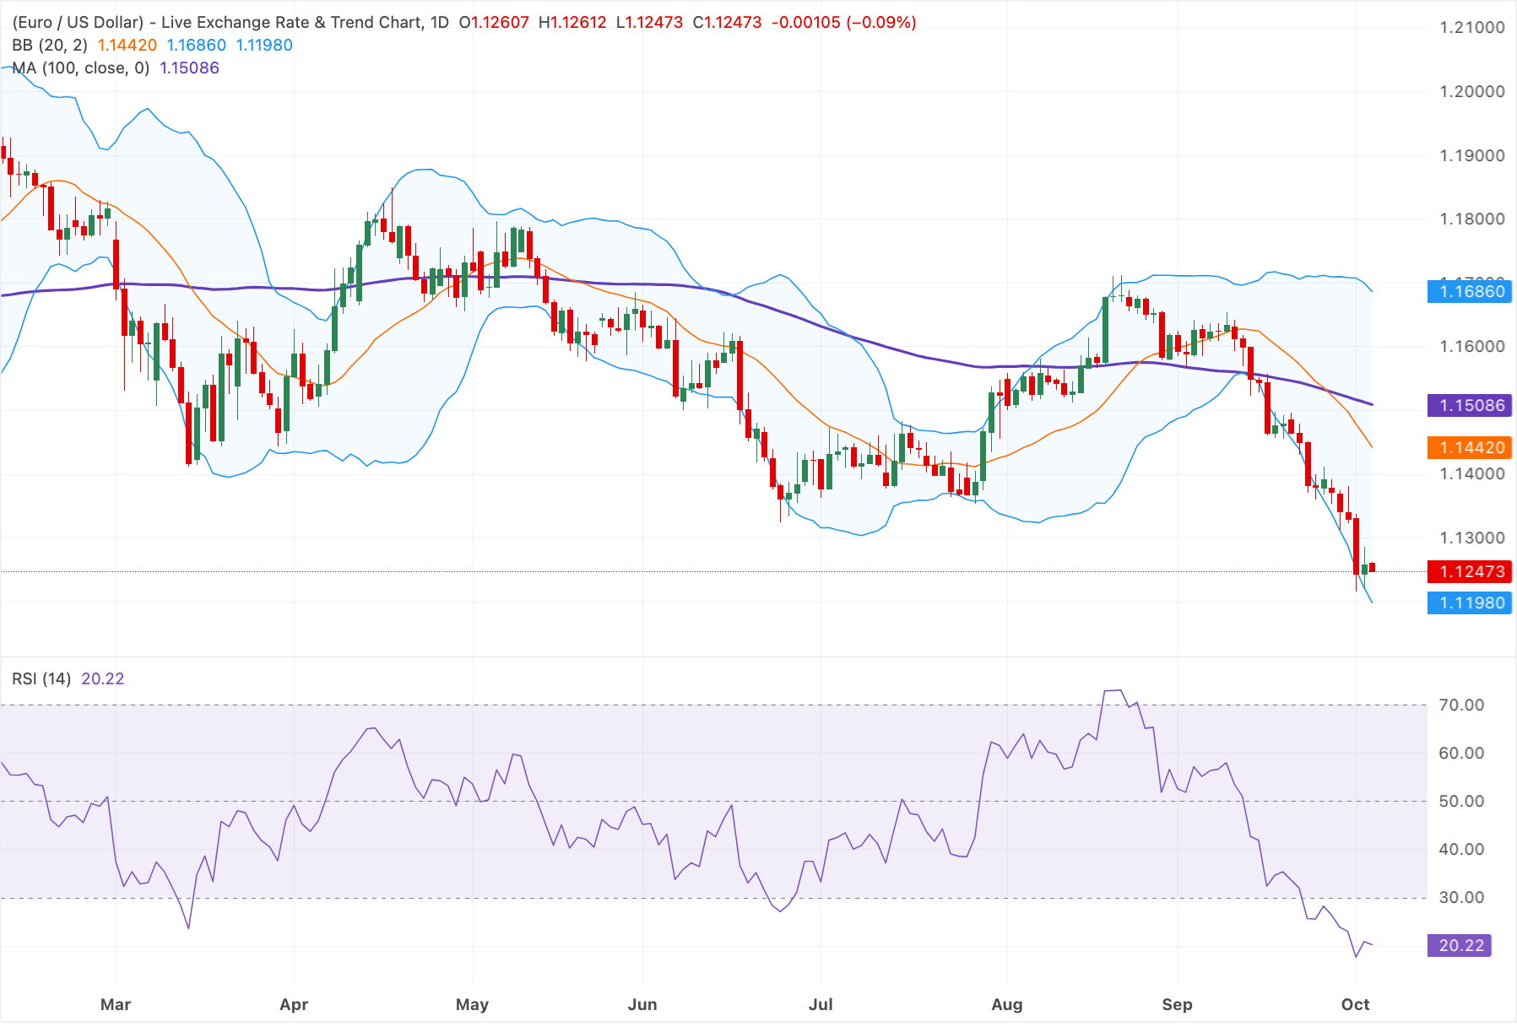1517x1032 pixels.
Task: Click the 1.20000 price axis label
Action: coord(1472,92)
